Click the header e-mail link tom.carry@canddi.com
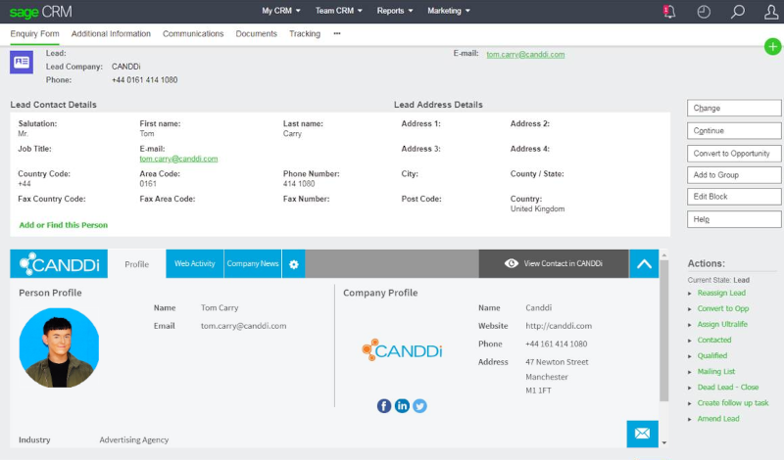This screenshot has height=460, width=784. click(525, 55)
